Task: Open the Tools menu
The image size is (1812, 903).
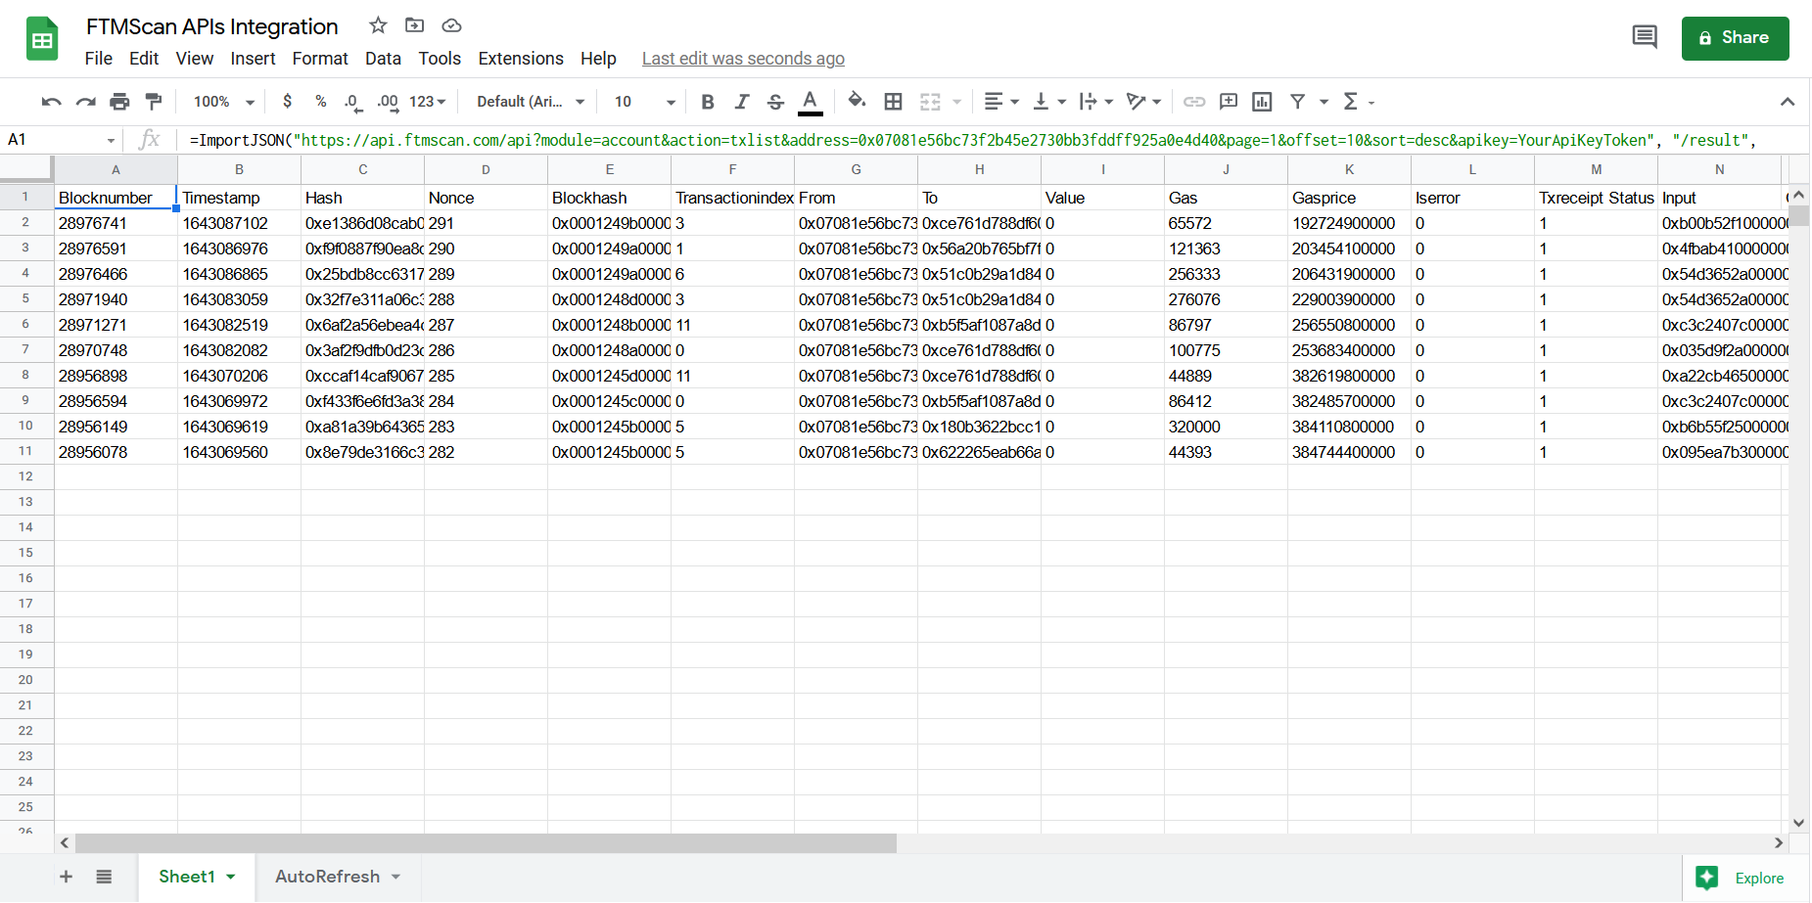Action: [x=440, y=59]
